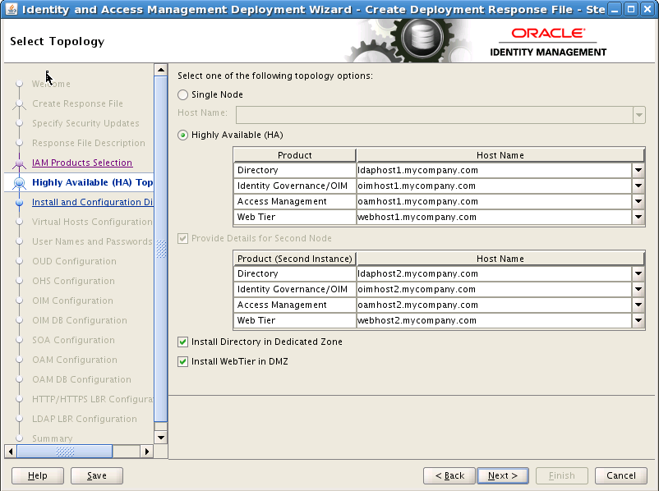Click the sidebar horizontal scroll left arrow
Screen dimensions: 659x491
[x=11, y=452]
